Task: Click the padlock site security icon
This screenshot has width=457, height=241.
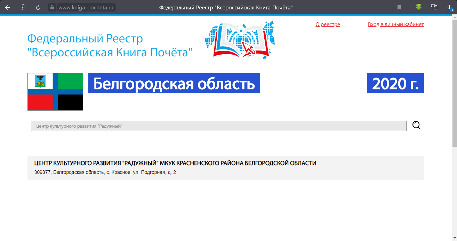Action: click(52, 7)
